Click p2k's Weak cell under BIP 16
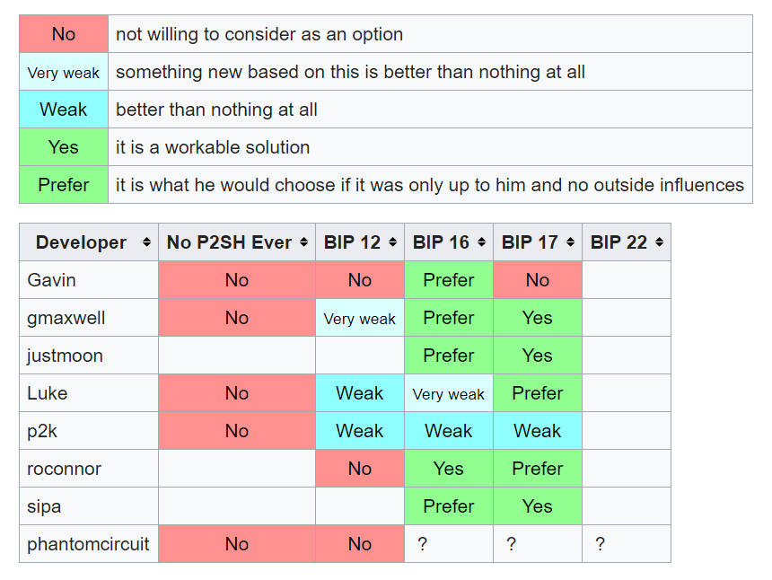The width and height of the screenshot is (772, 580). pos(449,431)
